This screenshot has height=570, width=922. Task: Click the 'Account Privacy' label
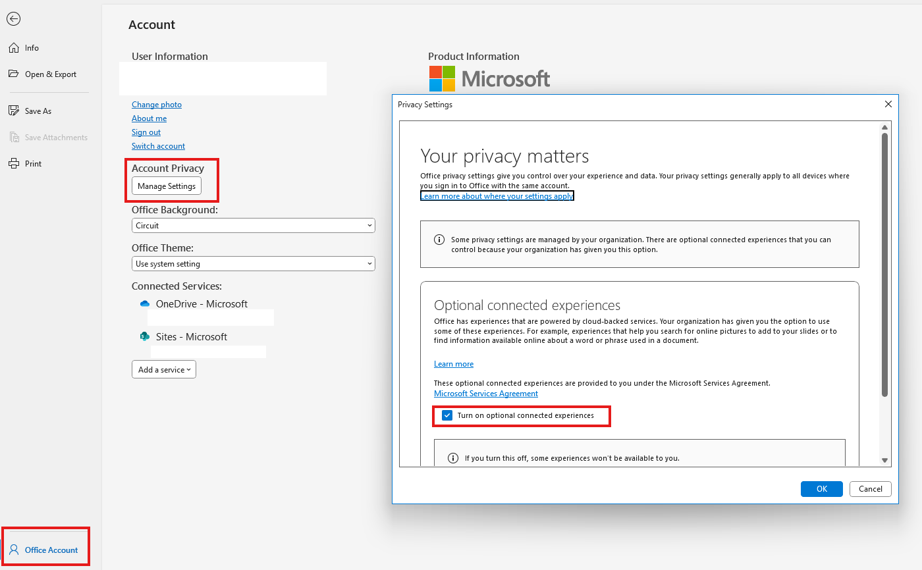click(168, 168)
